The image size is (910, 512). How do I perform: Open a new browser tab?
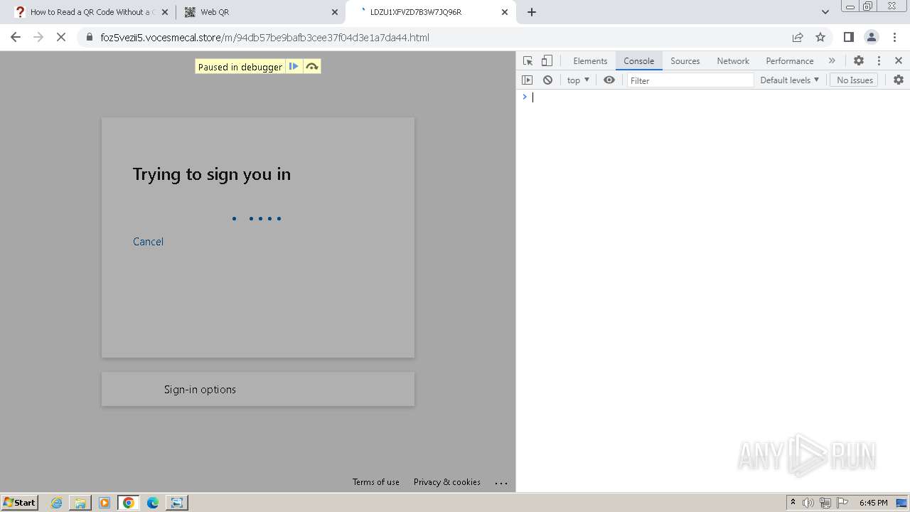coord(532,12)
